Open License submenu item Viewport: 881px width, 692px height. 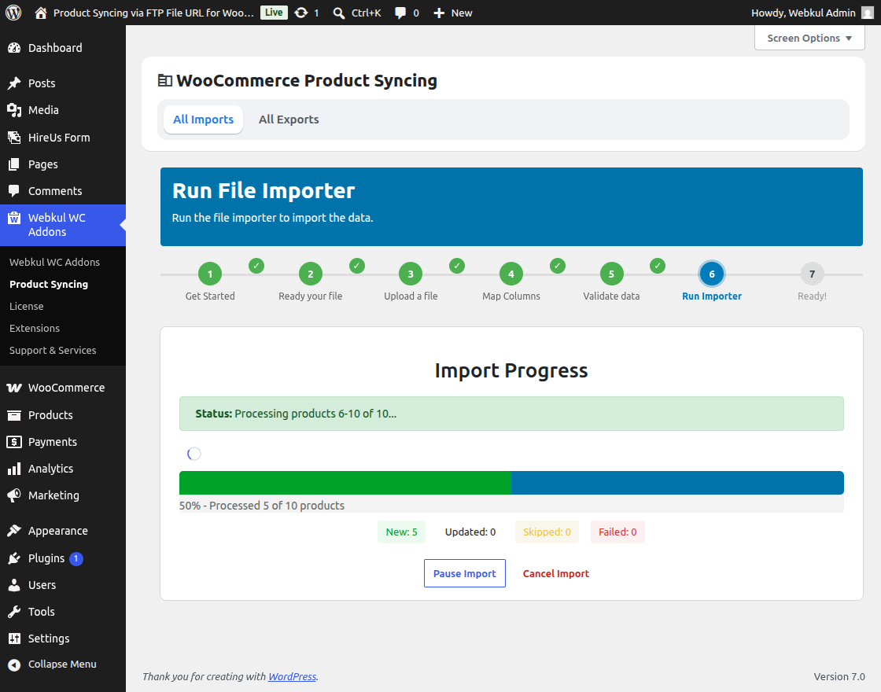[27, 306]
